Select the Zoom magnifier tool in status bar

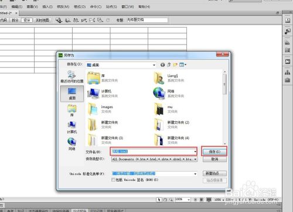coord(171,200)
